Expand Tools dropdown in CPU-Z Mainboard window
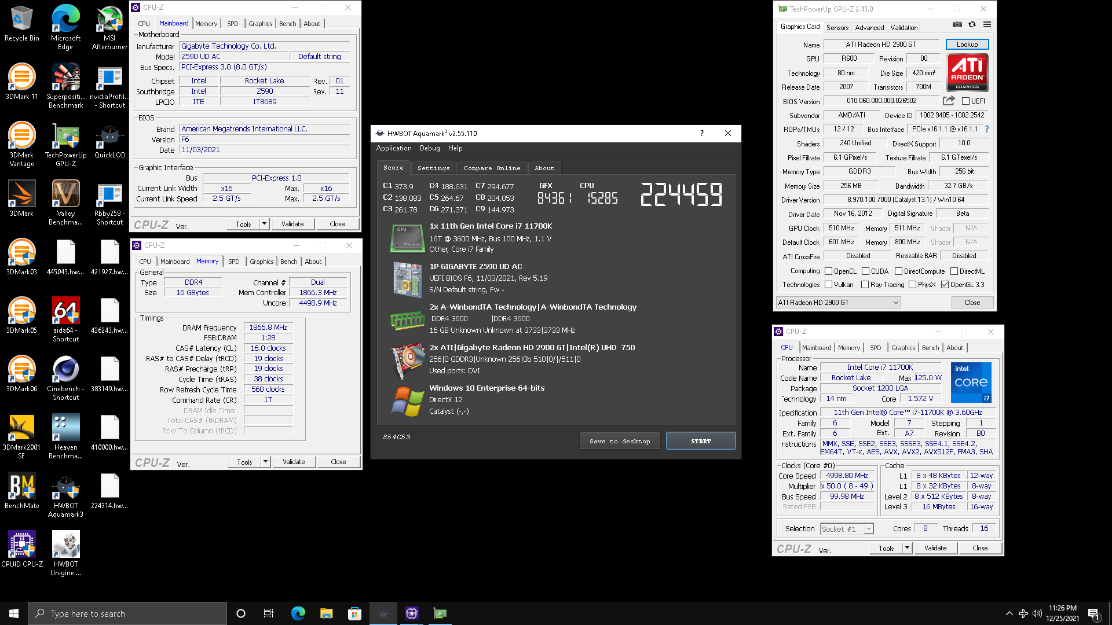Viewport: 1112px width, 625px height. [x=264, y=224]
